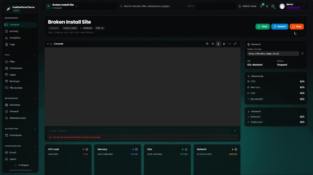The height and width of the screenshot is (175, 313).
Task: Click the send command icon
Action: (235, 131)
